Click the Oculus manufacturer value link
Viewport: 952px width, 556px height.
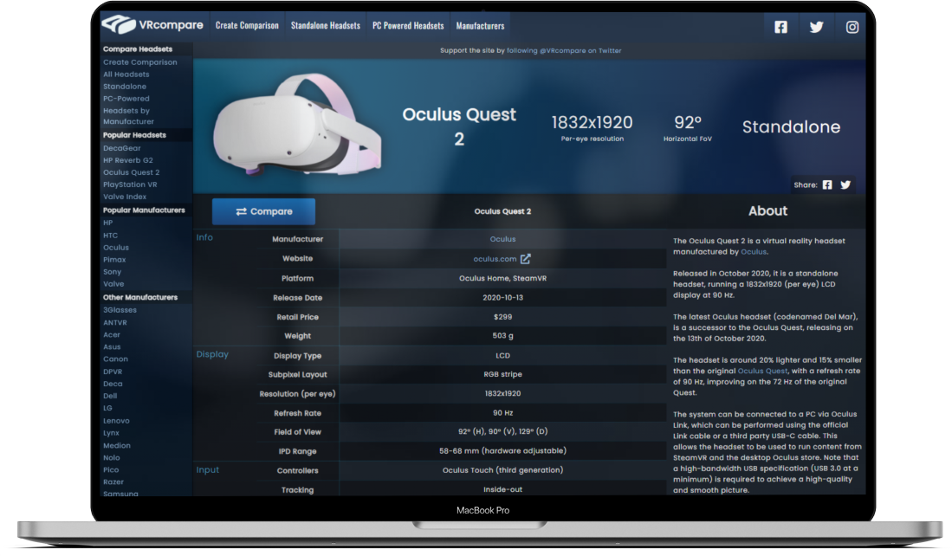[502, 239]
